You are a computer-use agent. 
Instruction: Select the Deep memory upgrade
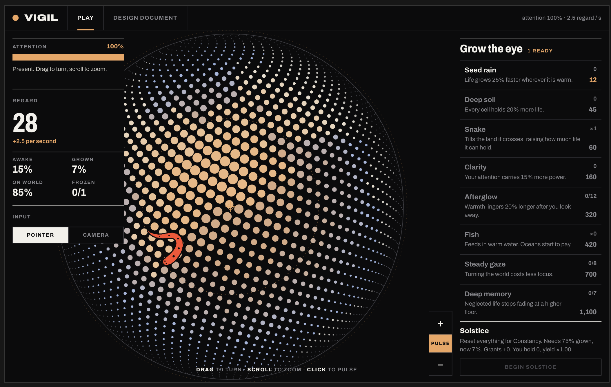(x=530, y=303)
